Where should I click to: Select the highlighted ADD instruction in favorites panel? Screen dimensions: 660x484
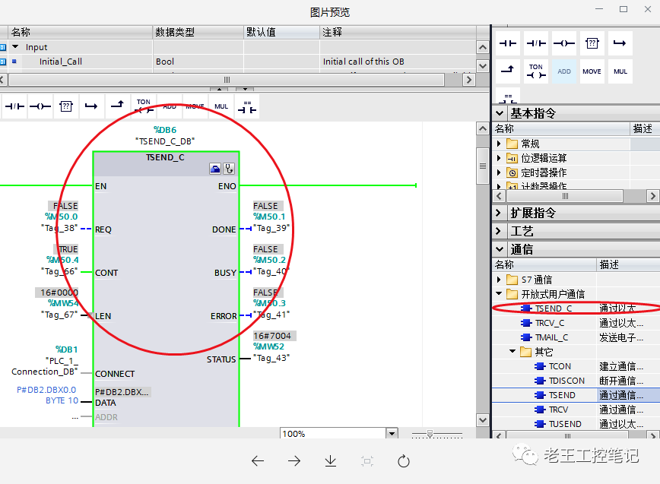pyautogui.click(x=564, y=71)
